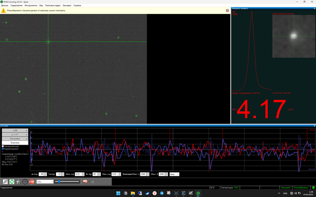Screen dimensions: 316x197
Task: Click the auto-select star icon
Action: pyautogui.click(x=18, y=182)
